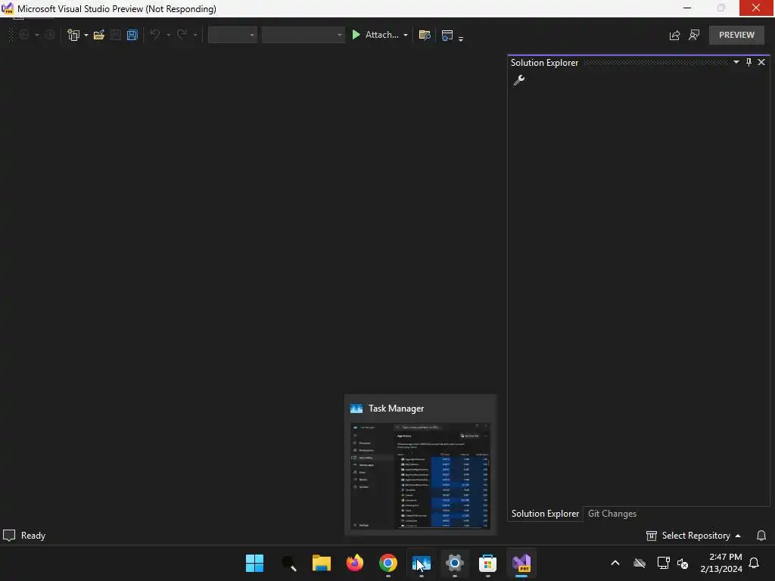Expand the Select Repository up arrow

738,536
